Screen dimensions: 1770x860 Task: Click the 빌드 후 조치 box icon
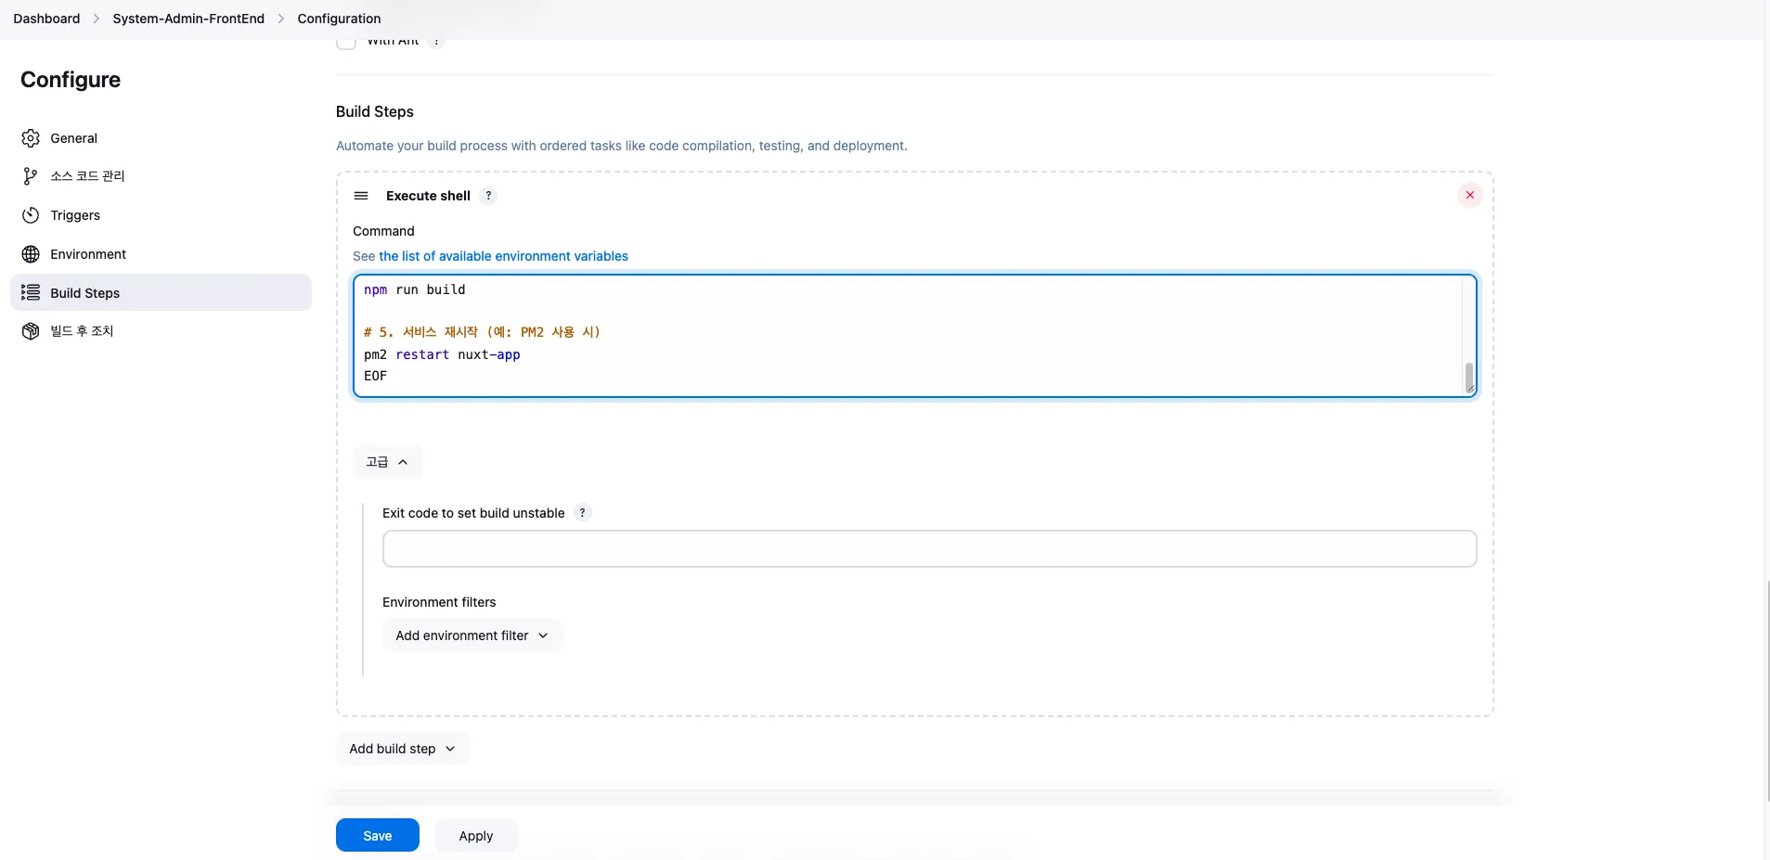[31, 331]
